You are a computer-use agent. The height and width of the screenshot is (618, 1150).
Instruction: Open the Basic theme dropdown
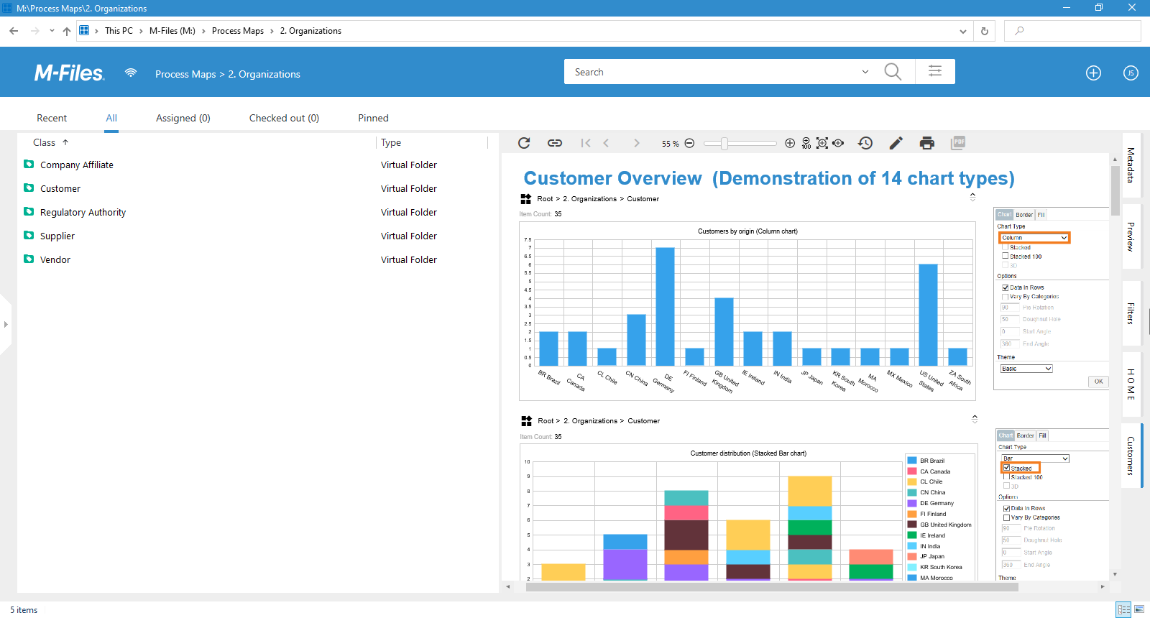1026,369
